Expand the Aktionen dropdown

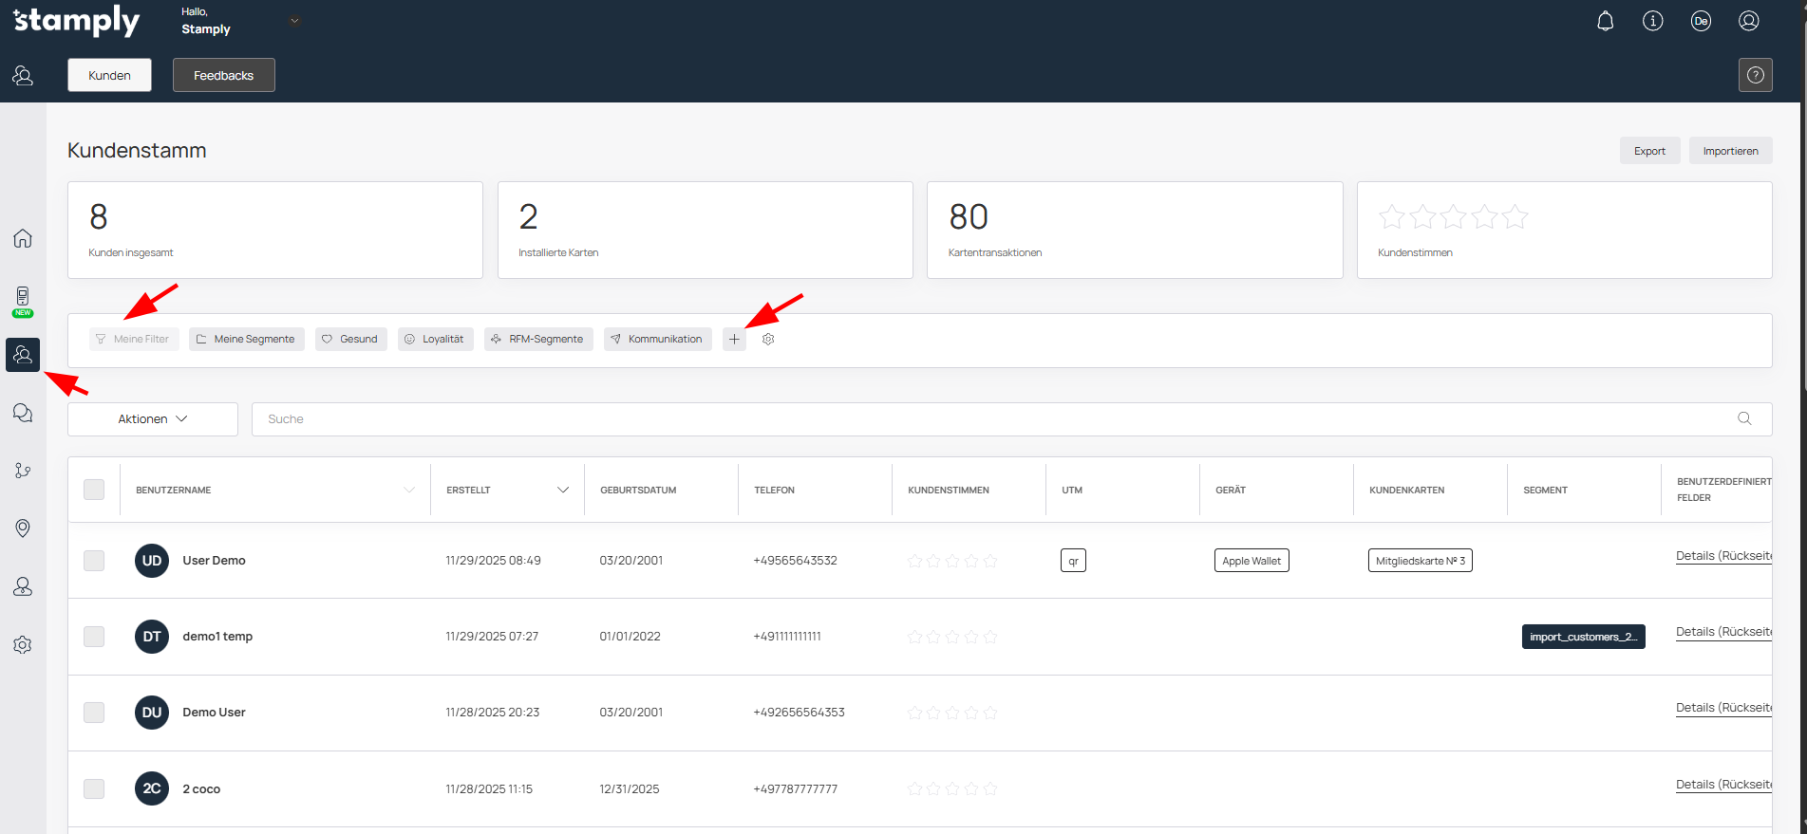pyautogui.click(x=153, y=419)
